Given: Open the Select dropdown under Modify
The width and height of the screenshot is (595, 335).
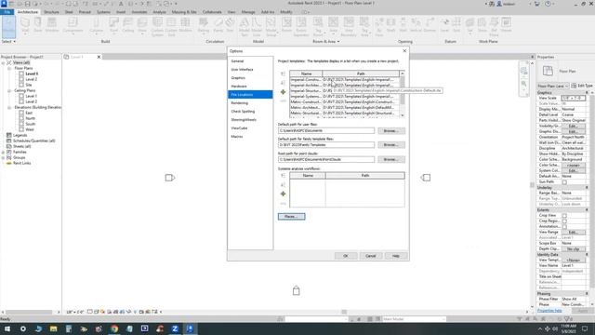Looking at the screenshot, I should (8, 41).
